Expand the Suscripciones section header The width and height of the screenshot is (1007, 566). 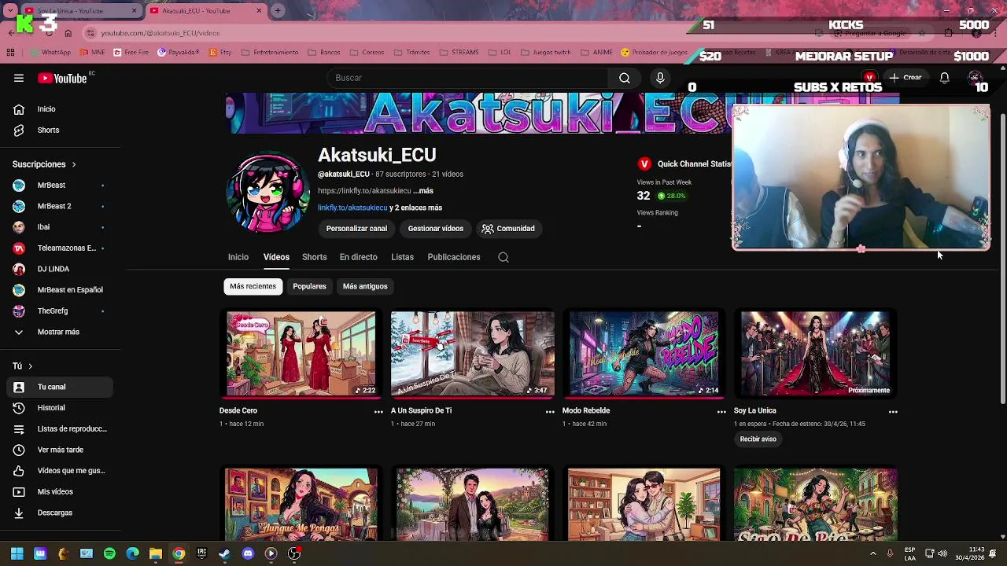(44, 164)
